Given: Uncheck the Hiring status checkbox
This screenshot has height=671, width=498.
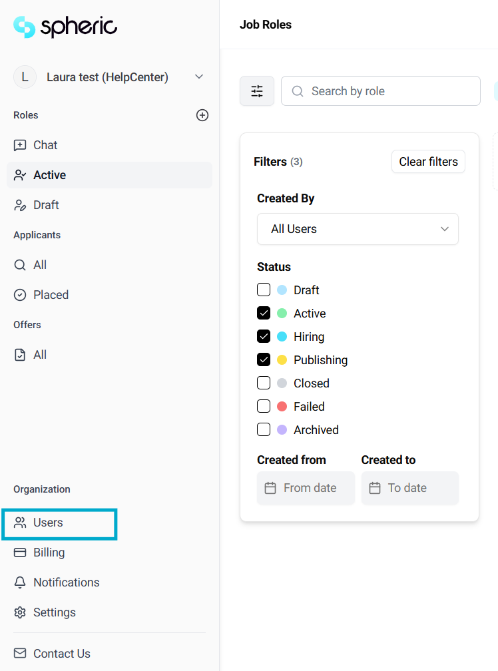Looking at the screenshot, I should coord(264,337).
